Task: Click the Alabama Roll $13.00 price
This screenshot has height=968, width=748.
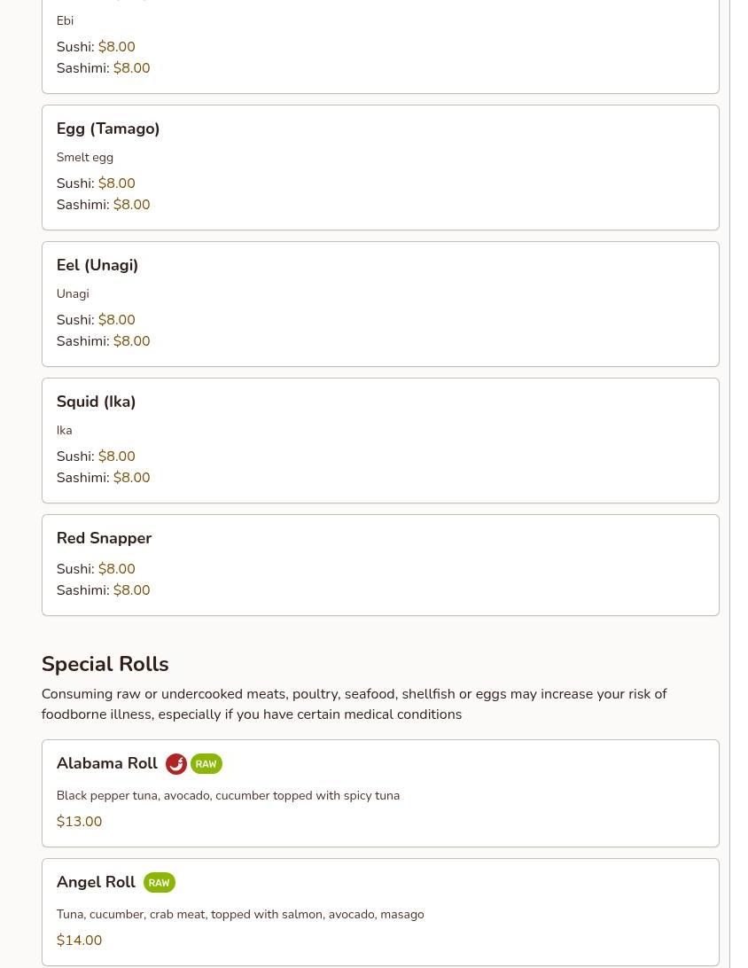Action: pyautogui.click(x=79, y=822)
